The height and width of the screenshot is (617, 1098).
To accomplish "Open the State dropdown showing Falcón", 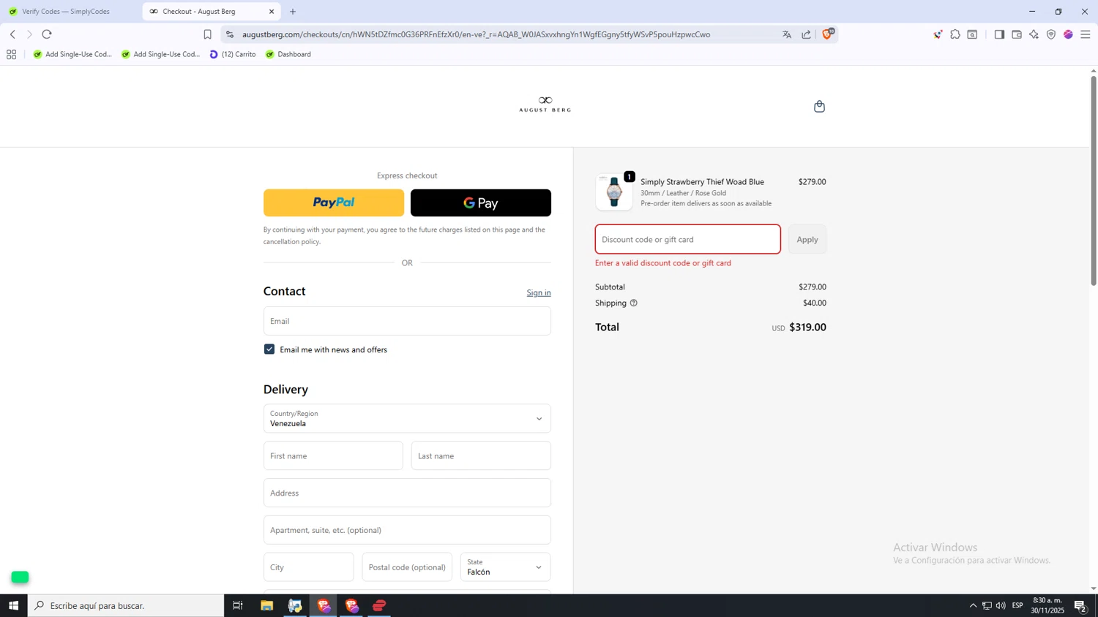I will [505, 567].
